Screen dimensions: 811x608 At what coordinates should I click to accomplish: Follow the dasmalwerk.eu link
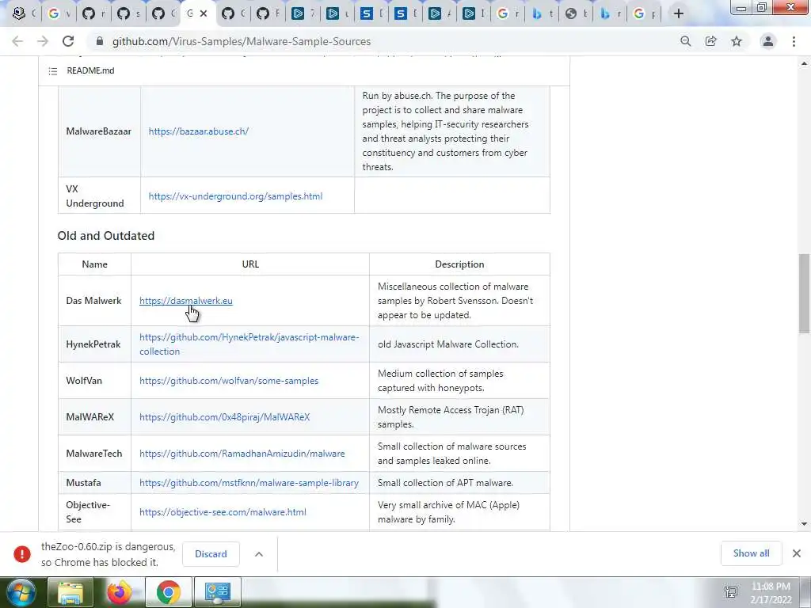coord(185,300)
